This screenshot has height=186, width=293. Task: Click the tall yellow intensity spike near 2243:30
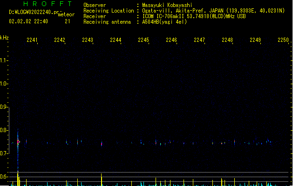point(101,179)
